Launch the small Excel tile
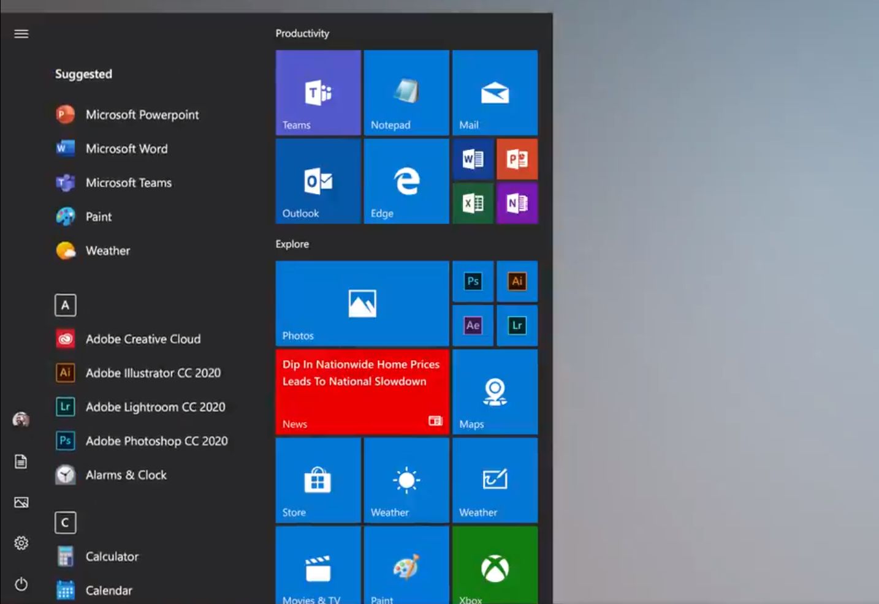This screenshot has width=879, height=604. tap(473, 203)
